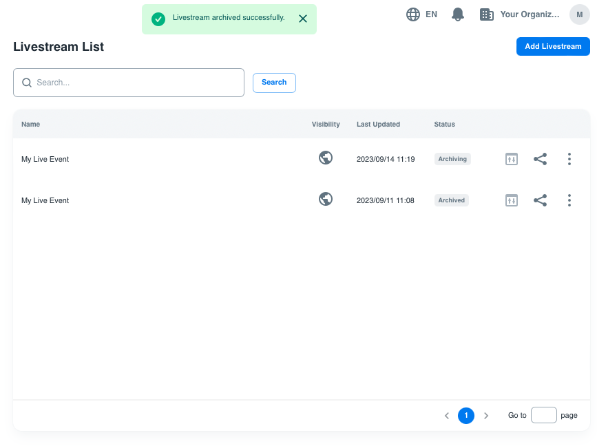Click the Add Livestream button
Viewport: 597px width, 446px height.
pyautogui.click(x=552, y=47)
